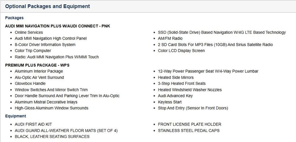This screenshot has height=142, width=296.
Task: Click the Online Services list item
Action: (29, 32)
